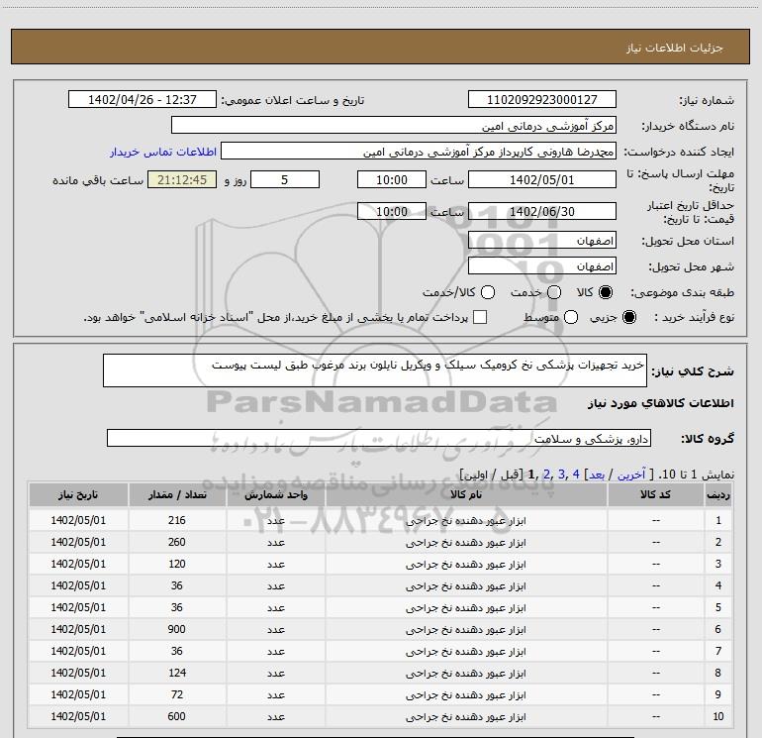The image size is (762, 738).
Task: Click the شهر محل تحویل field
Action: [542, 266]
